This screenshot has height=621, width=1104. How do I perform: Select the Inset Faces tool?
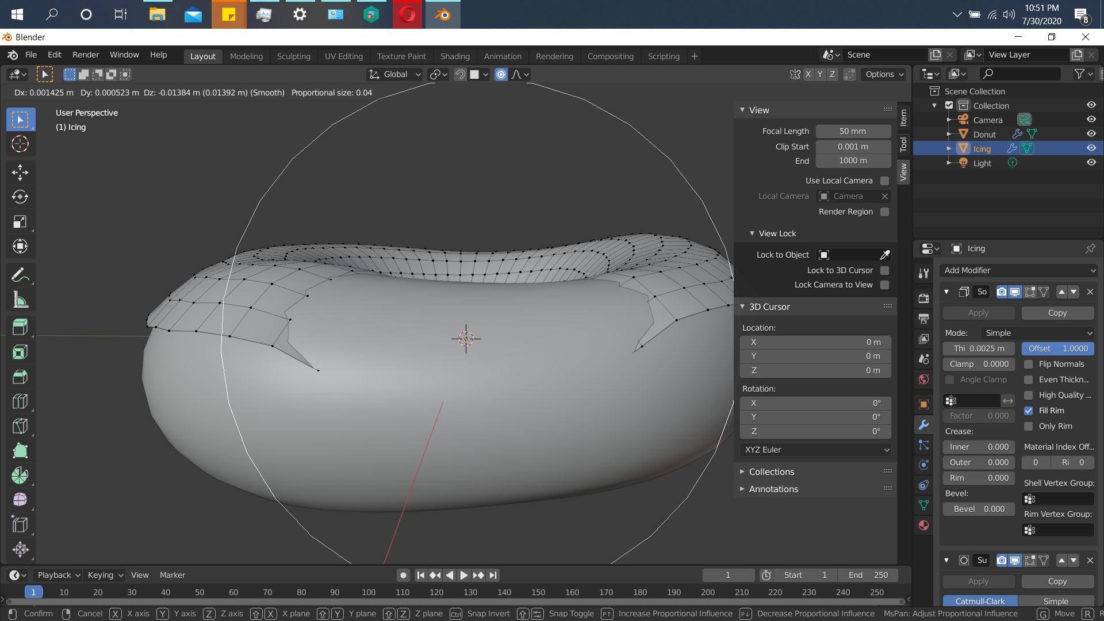pos(20,352)
